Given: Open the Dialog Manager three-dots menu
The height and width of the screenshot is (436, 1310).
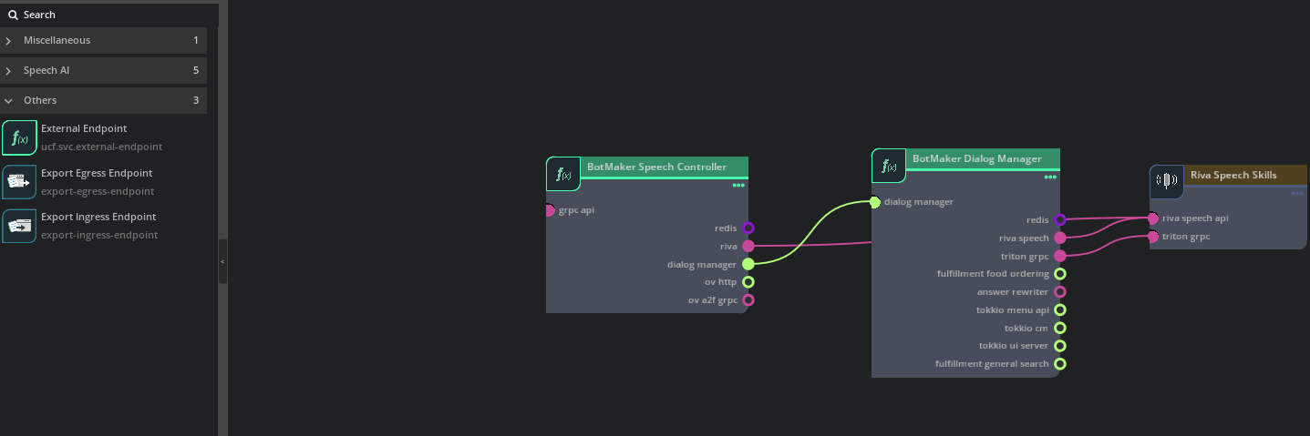Looking at the screenshot, I should [1049, 177].
